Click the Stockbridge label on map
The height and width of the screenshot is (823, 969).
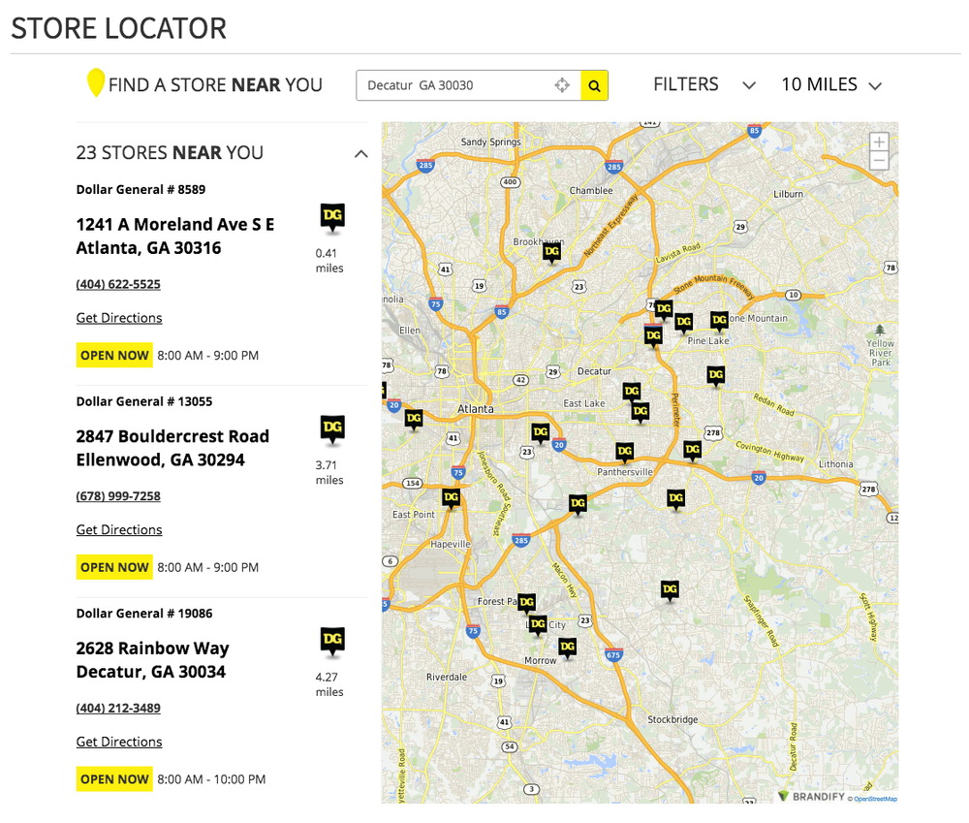(x=672, y=719)
